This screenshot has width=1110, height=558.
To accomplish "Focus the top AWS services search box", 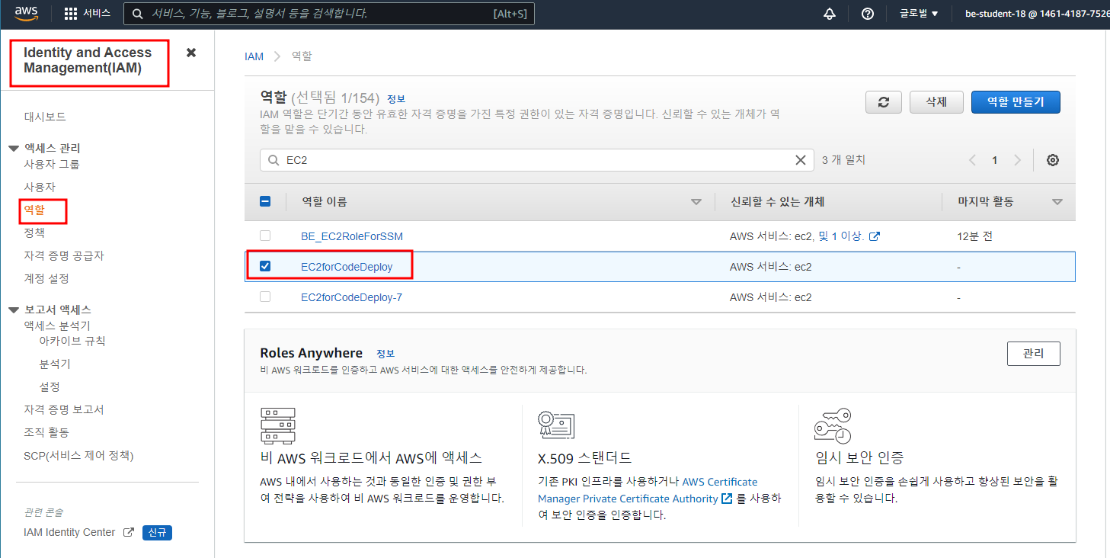I will click(329, 14).
